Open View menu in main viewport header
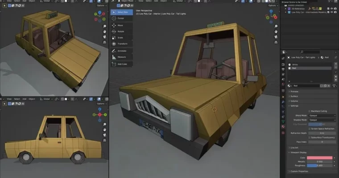 tap(141, 1)
